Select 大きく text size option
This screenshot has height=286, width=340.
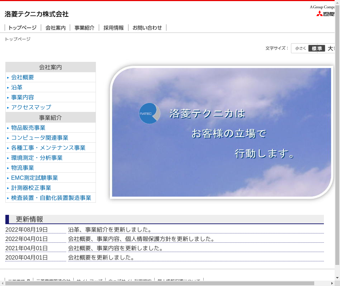tap(331, 48)
